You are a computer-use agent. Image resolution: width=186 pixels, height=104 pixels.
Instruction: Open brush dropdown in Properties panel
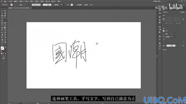click(x=177, y=46)
